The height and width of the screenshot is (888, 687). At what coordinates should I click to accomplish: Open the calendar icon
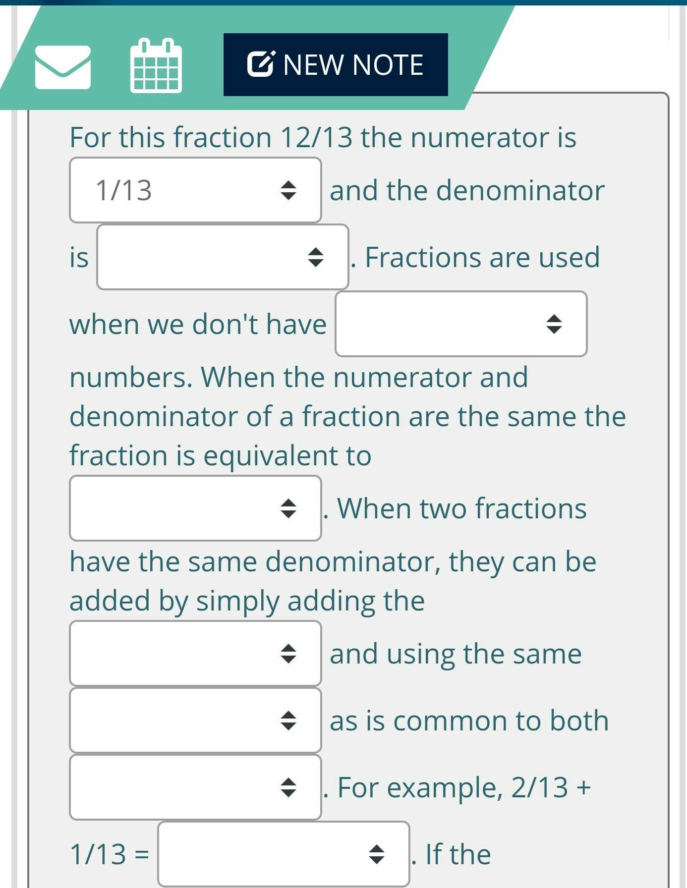pos(156,66)
